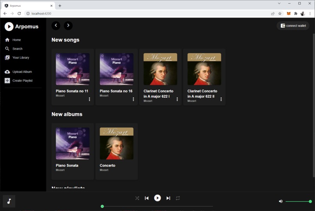The height and width of the screenshot is (211, 315).
Task: Open options menu for Clarinet Concerto 622 II
Action: tap(221, 99)
